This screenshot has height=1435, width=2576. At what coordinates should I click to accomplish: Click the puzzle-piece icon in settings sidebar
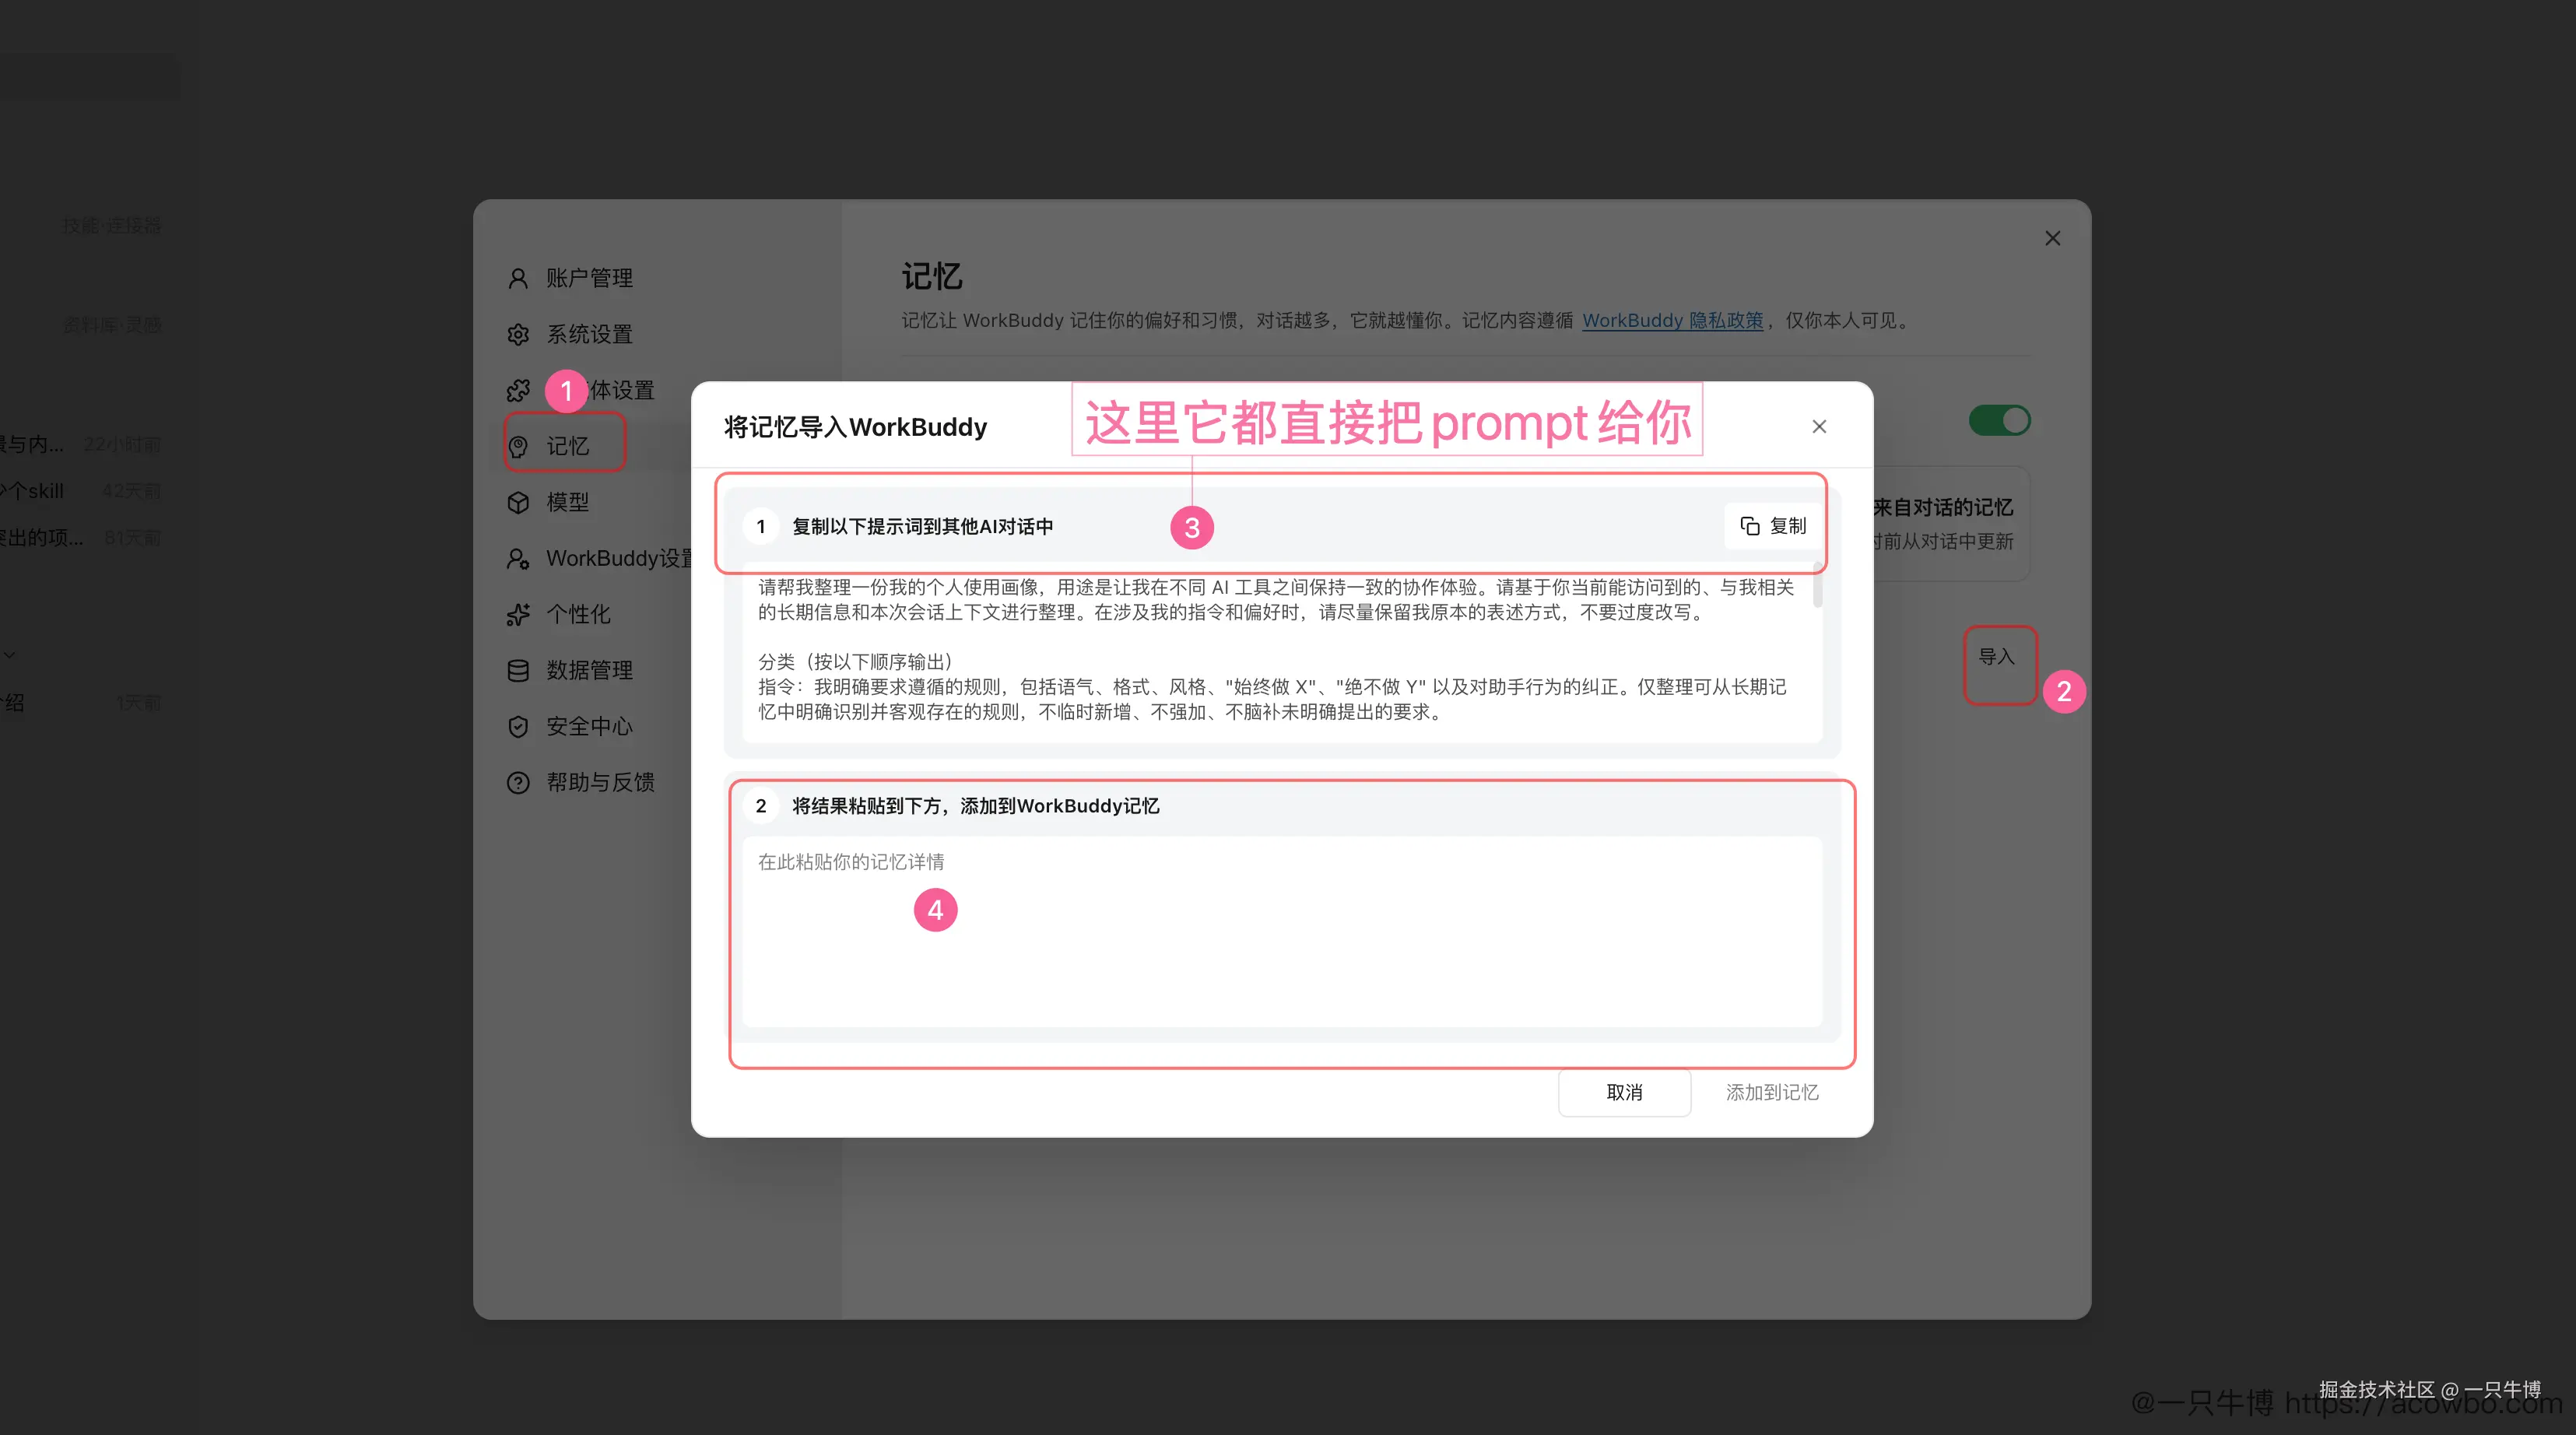pyautogui.click(x=518, y=390)
